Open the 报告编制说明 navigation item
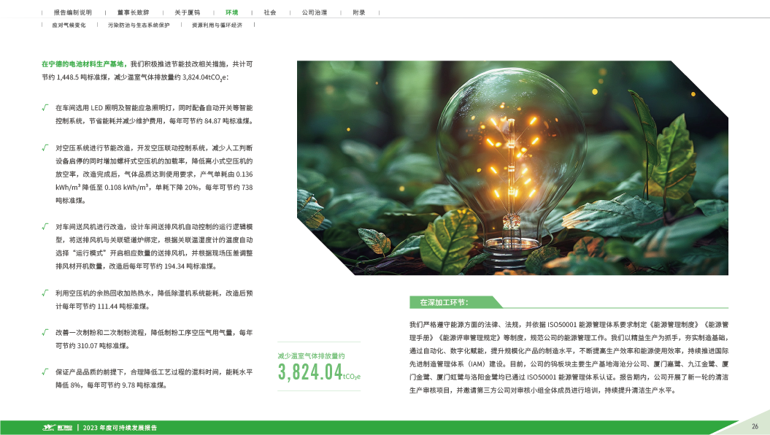Viewport: 770px width, 435px height. pyautogui.click(x=73, y=12)
